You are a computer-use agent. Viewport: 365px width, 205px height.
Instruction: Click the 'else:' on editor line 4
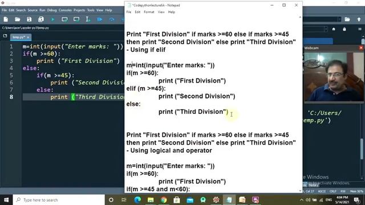click(x=31, y=68)
